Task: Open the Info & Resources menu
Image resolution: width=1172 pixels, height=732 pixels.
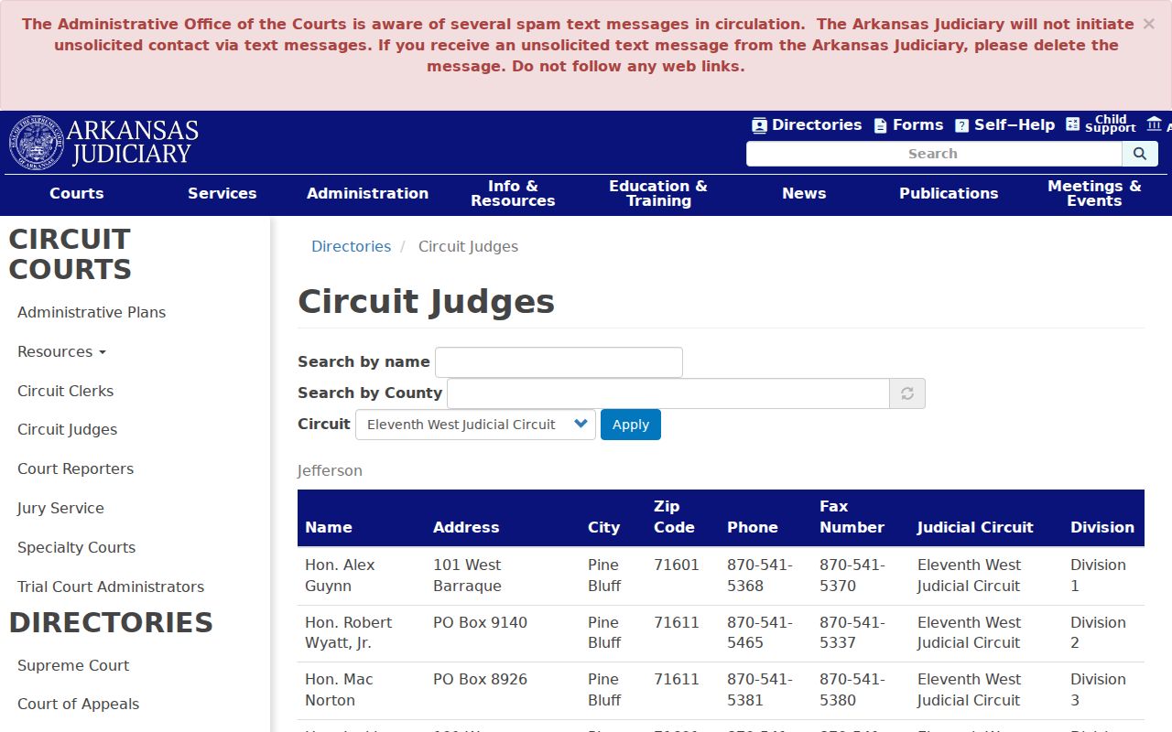Action: pyautogui.click(x=513, y=194)
